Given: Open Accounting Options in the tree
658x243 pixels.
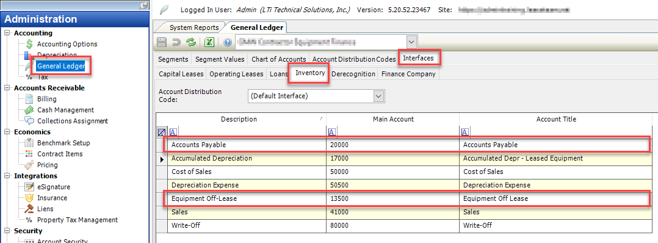Looking at the screenshot, I should tap(67, 44).
